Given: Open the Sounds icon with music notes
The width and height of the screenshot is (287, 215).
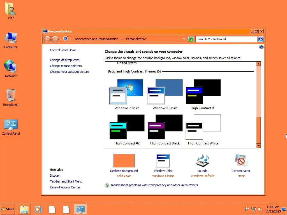Looking at the screenshot, I should coord(202,160).
